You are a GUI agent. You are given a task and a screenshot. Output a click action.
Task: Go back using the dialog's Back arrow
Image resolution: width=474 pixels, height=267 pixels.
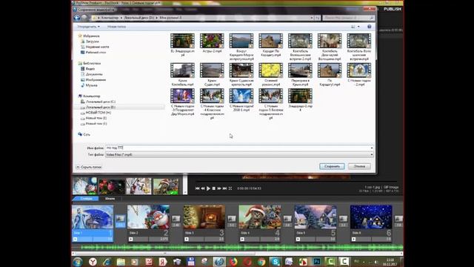point(77,18)
